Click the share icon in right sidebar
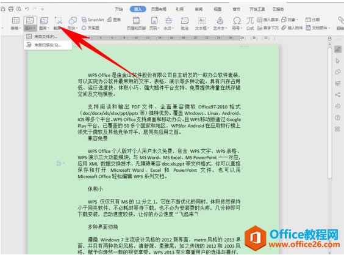 click(338, 95)
